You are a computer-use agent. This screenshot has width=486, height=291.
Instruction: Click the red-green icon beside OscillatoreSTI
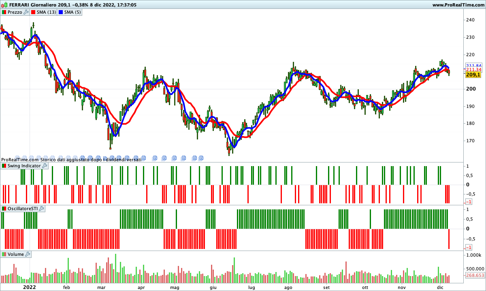click(4, 209)
